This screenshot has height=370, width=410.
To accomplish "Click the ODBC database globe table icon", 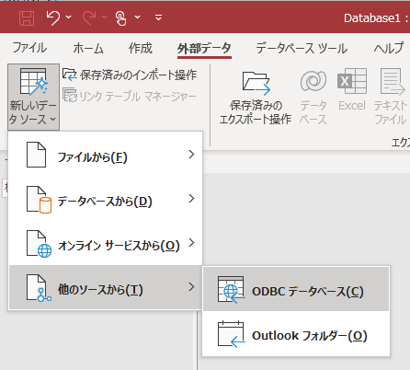I will pos(232,290).
